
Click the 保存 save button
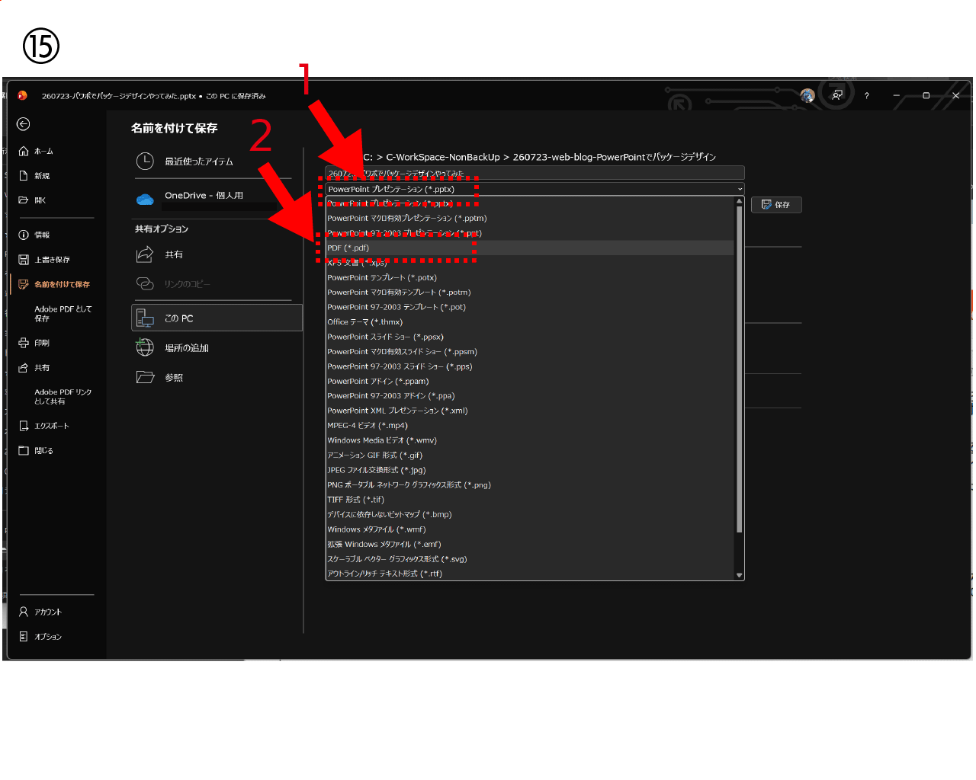(776, 205)
